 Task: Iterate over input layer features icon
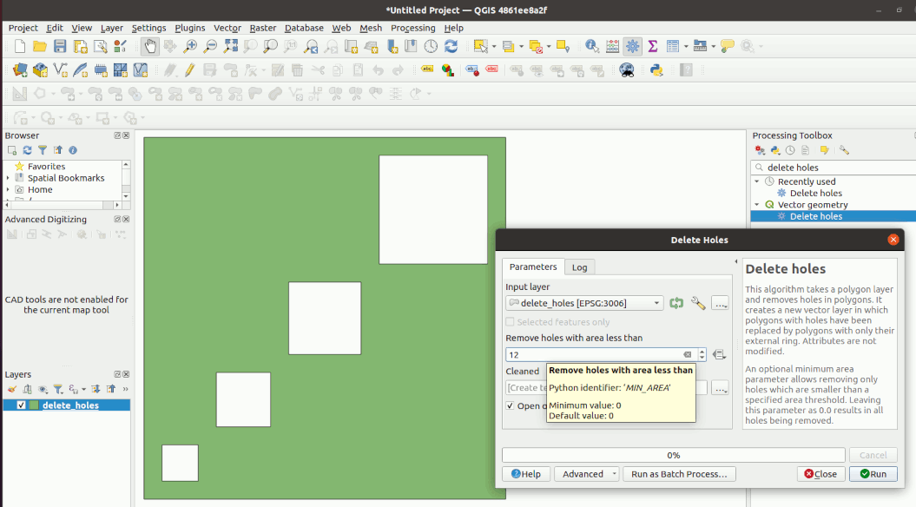[x=676, y=303]
